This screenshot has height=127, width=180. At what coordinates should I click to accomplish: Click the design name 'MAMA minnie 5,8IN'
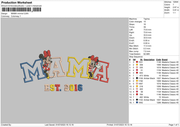point(19,13)
